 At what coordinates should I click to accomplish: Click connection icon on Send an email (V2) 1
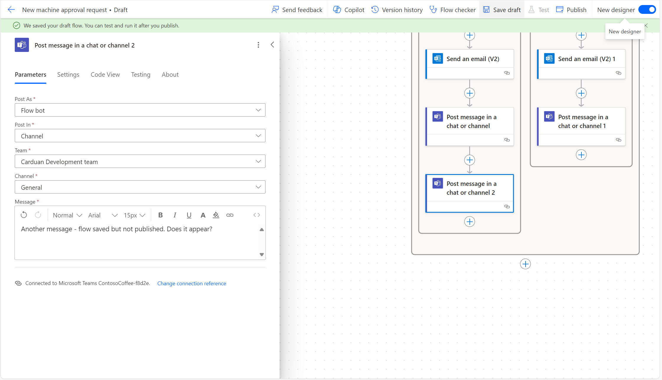619,73
